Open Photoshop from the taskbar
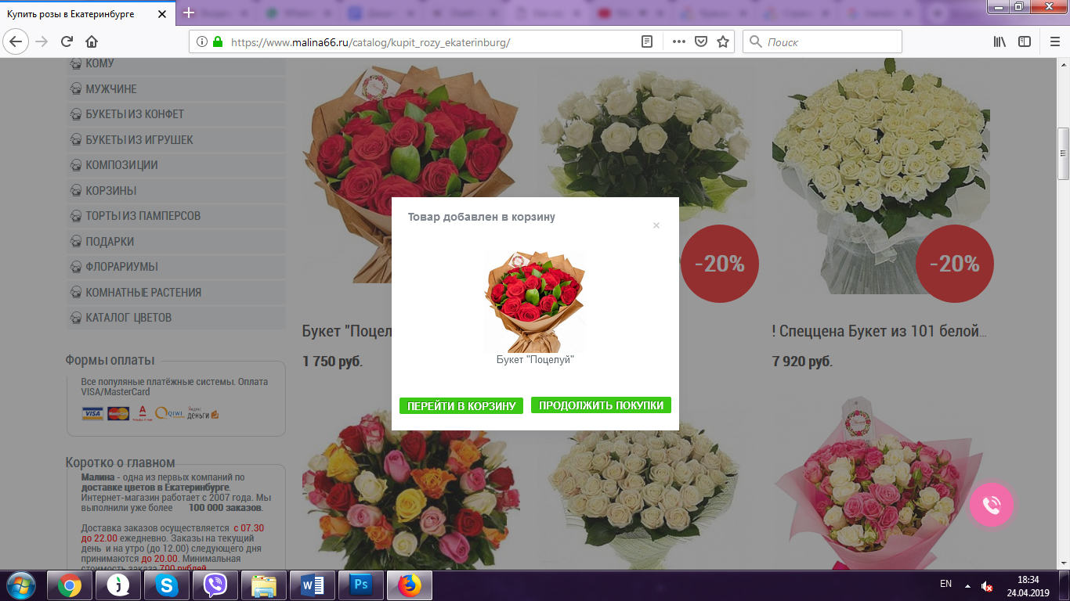 click(x=360, y=585)
